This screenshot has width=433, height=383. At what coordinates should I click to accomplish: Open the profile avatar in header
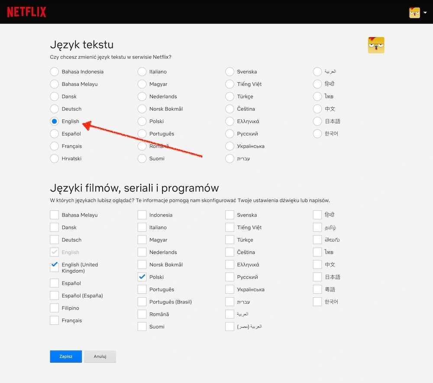(x=414, y=13)
